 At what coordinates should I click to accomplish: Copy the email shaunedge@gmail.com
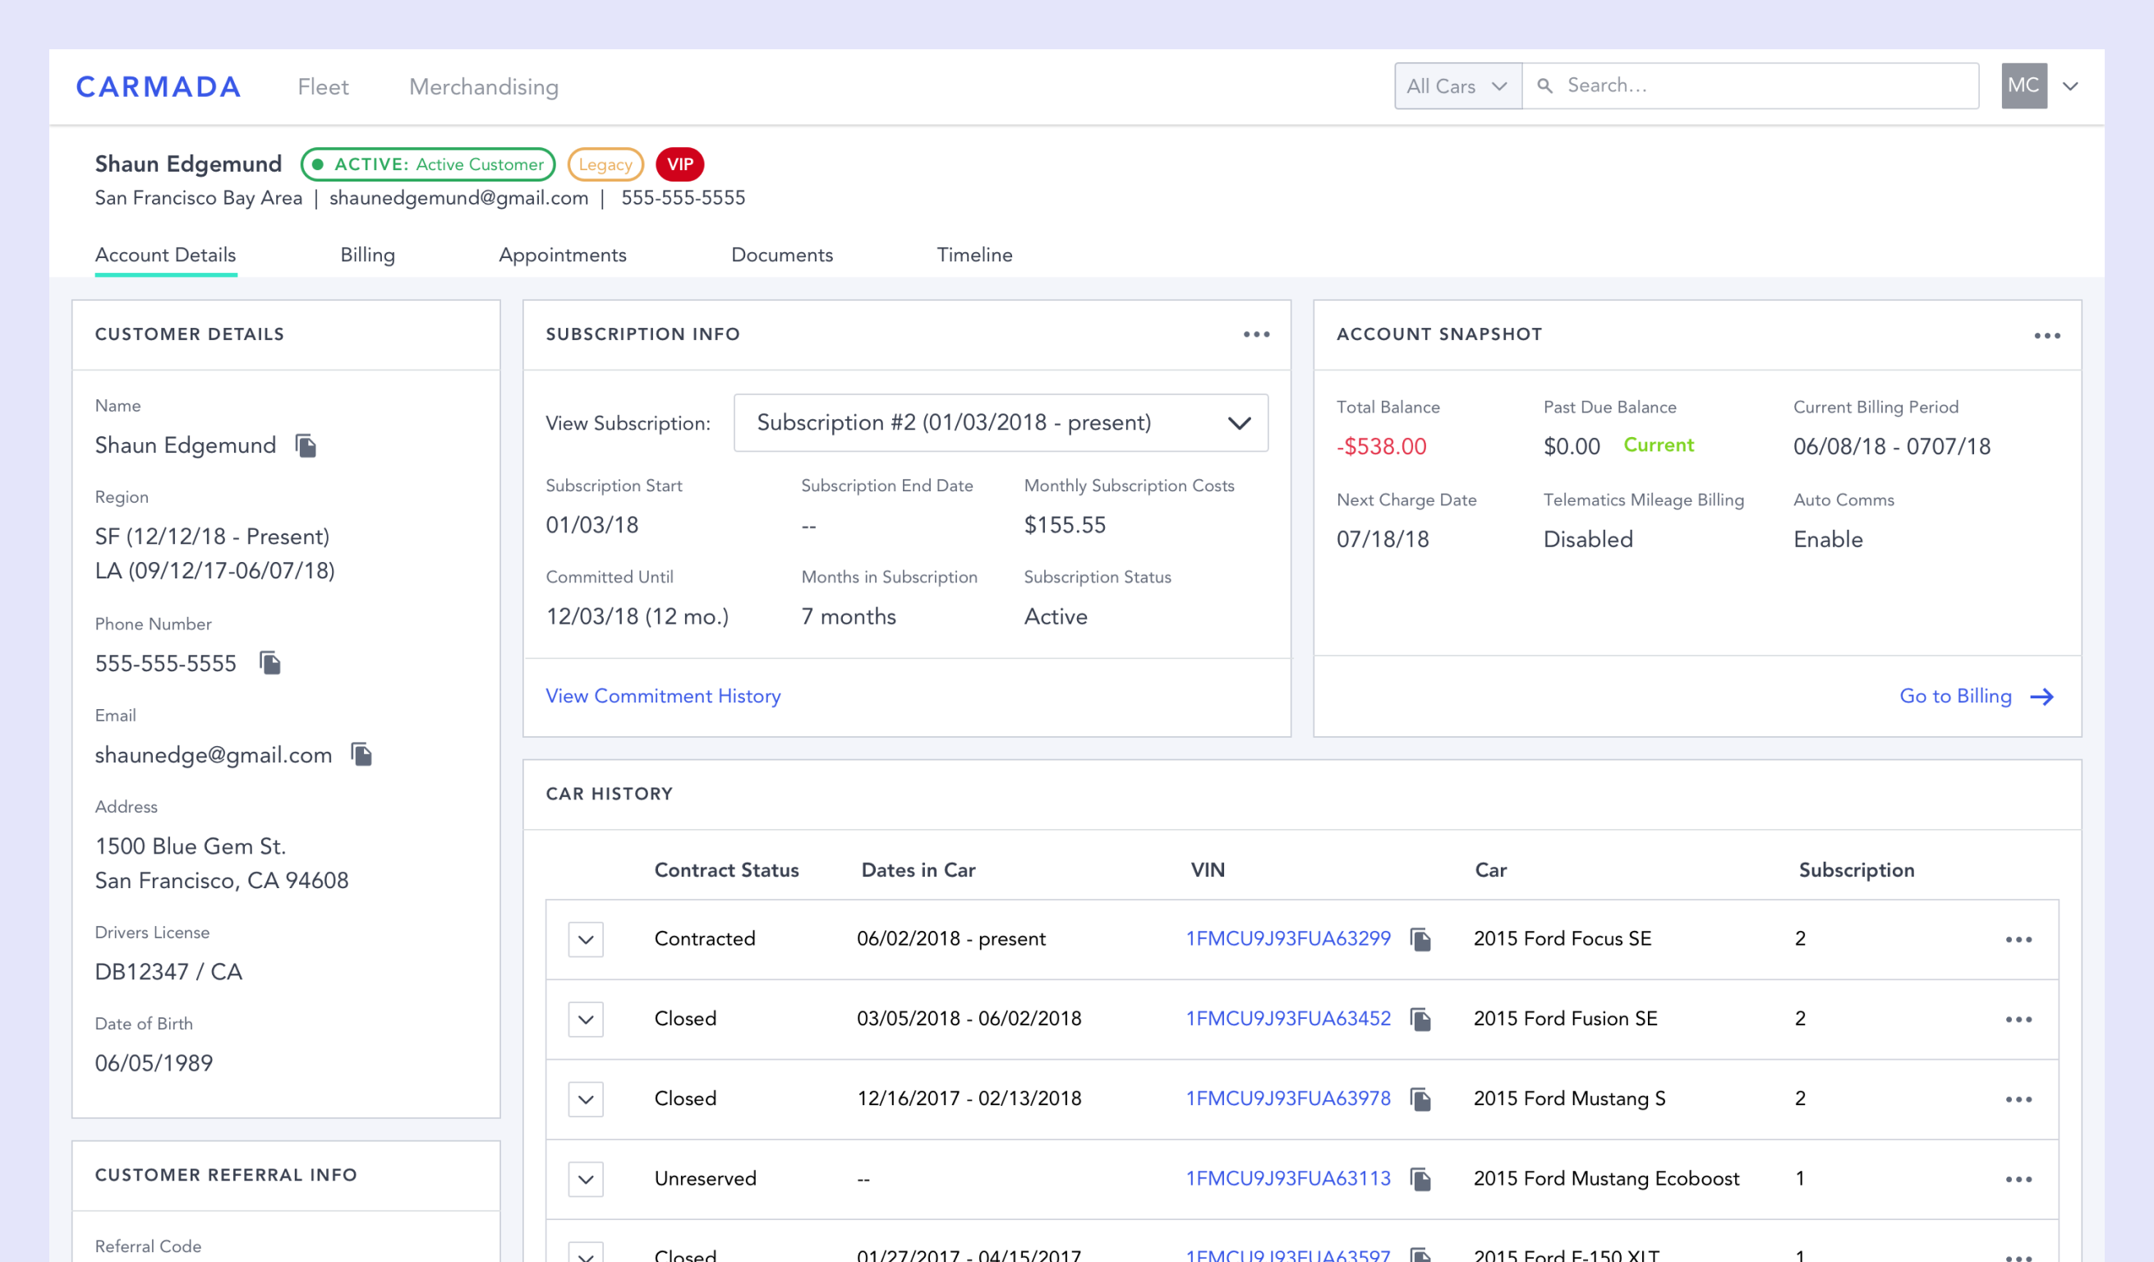pyautogui.click(x=361, y=754)
